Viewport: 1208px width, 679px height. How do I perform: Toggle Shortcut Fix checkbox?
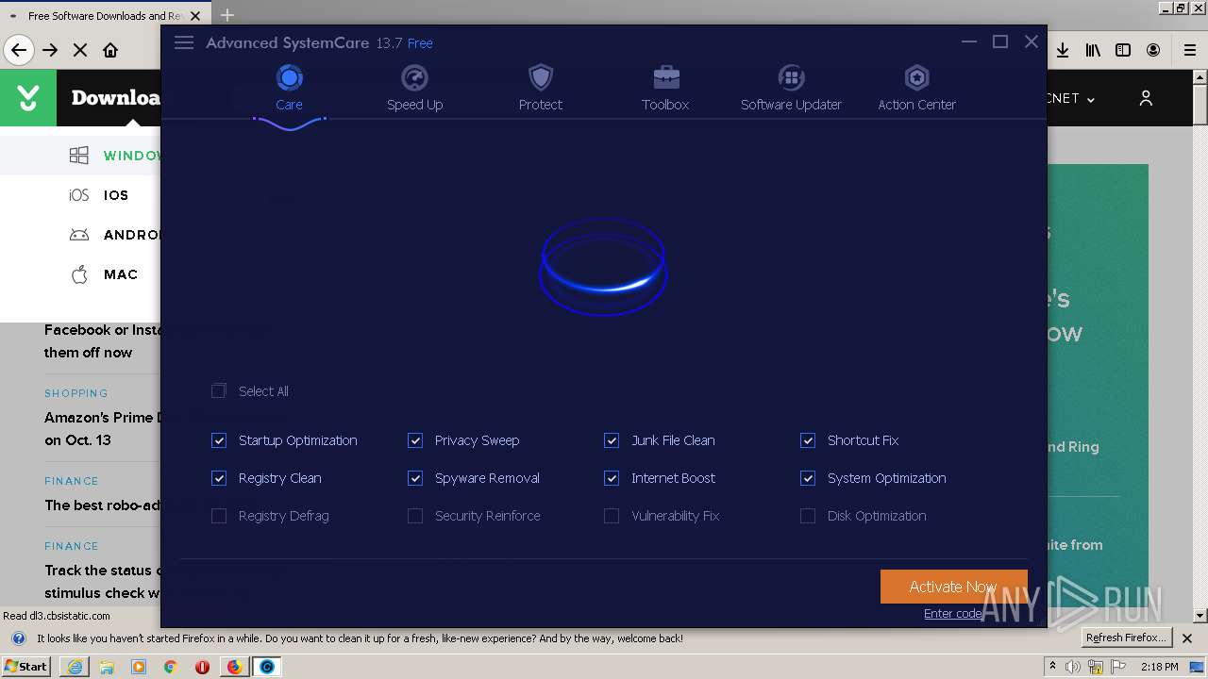click(808, 440)
